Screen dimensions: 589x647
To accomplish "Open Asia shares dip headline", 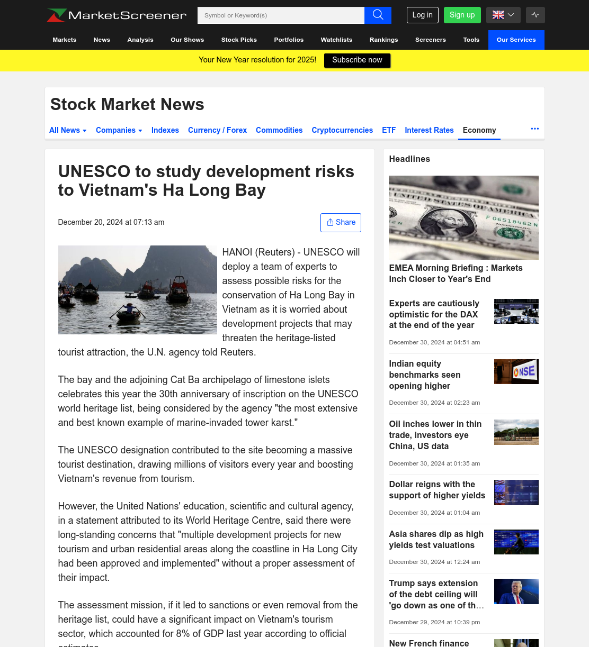I will tap(436, 540).
